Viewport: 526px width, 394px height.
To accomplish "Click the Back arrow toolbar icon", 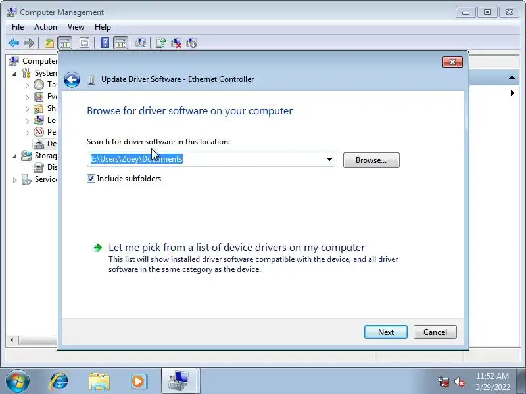I will point(14,43).
